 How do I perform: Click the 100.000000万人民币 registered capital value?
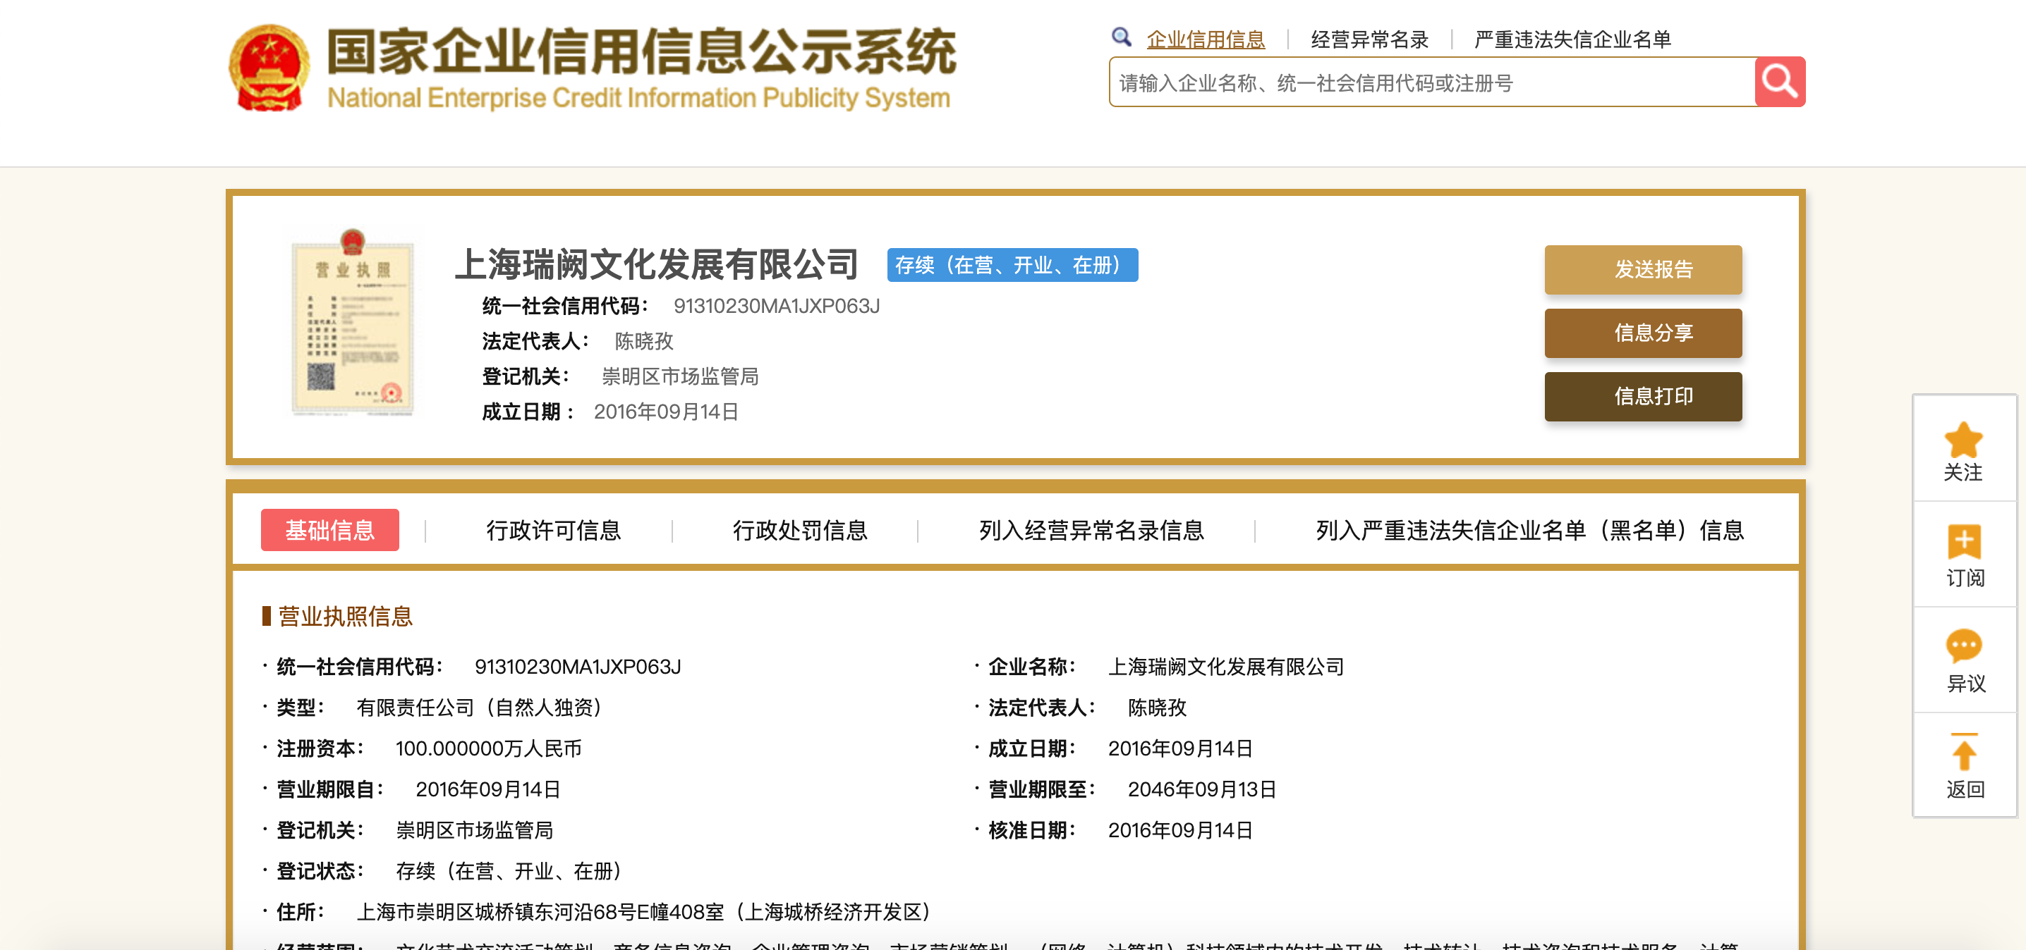coord(488,749)
